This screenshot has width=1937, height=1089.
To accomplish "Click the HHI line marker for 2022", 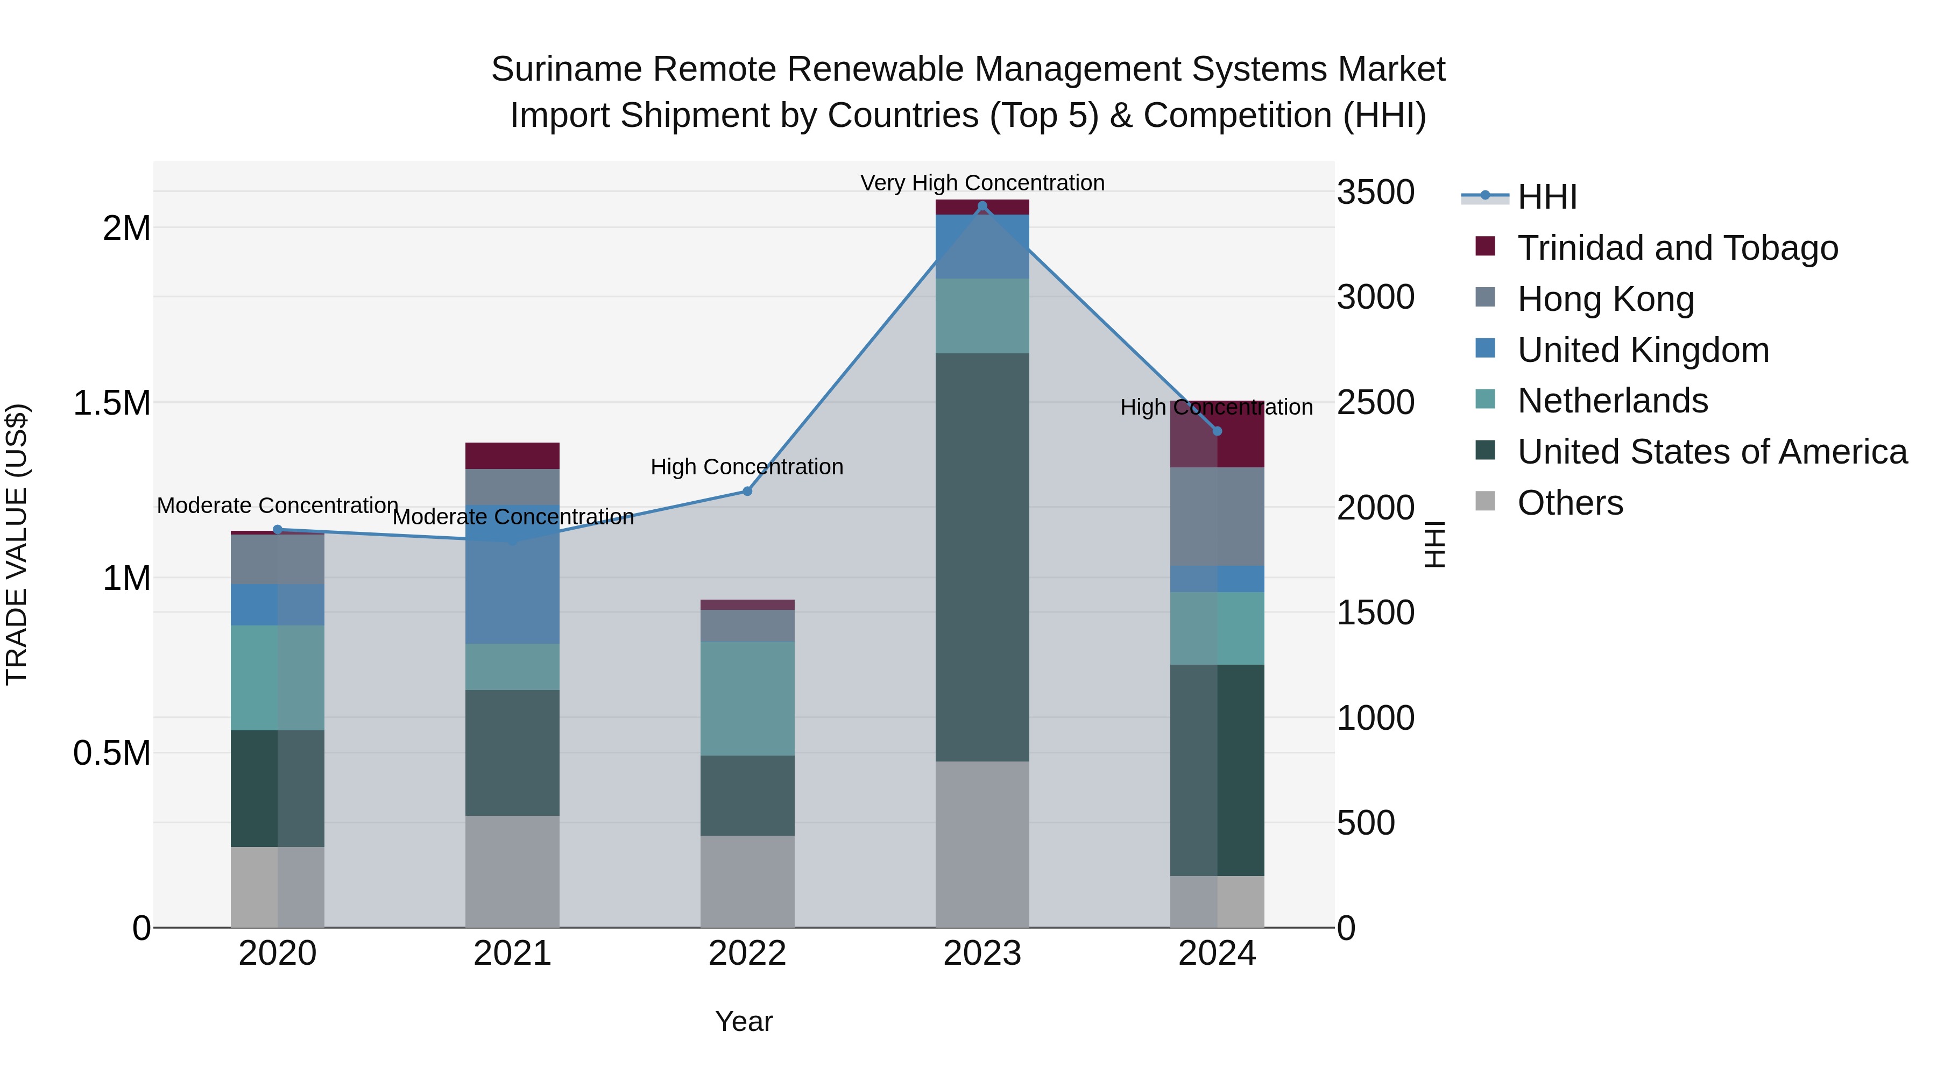I will click(x=747, y=492).
